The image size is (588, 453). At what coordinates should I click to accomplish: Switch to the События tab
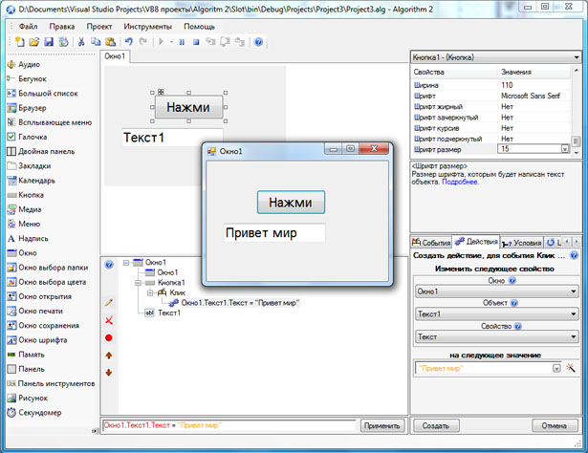(430, 243)
